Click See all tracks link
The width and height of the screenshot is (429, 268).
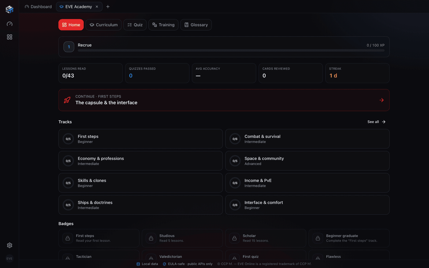[x=376, y=122]
